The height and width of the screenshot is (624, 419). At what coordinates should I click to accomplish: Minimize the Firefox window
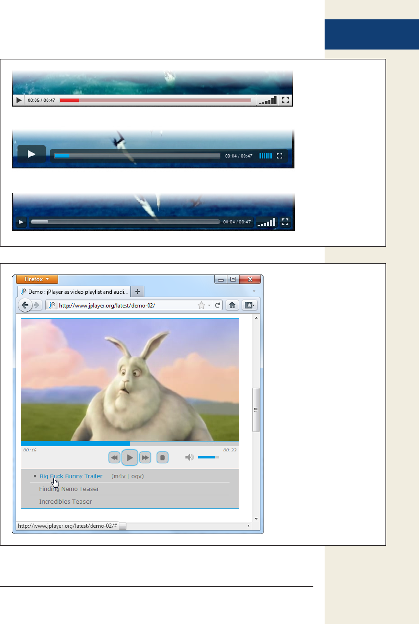221,279
